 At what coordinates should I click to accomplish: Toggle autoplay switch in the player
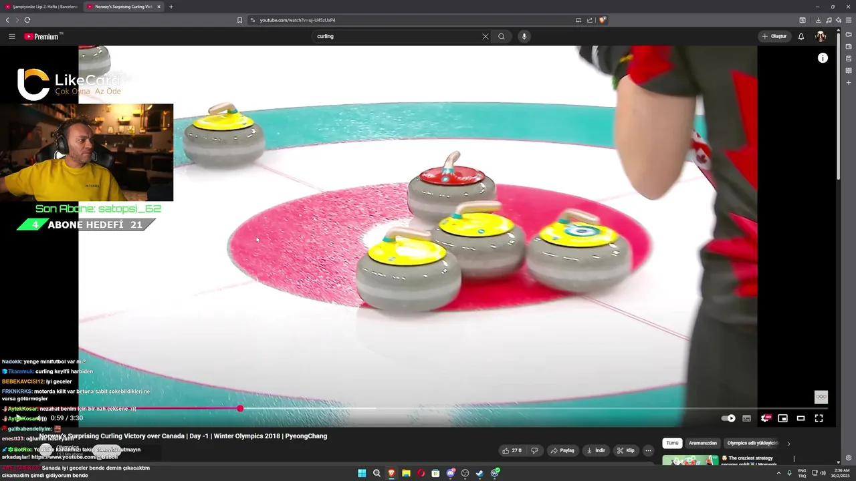[x=728, y=418]
